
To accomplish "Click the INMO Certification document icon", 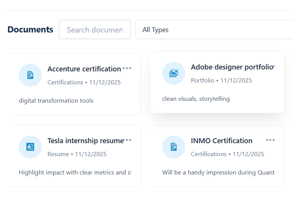I will (x=174, y=147).
